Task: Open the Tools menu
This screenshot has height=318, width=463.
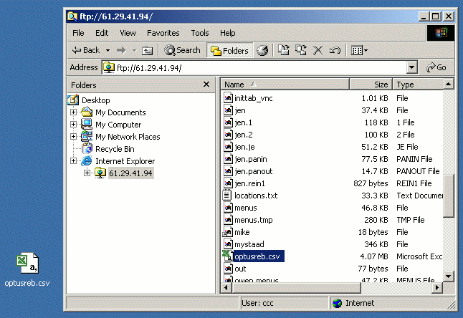Action: pos(200,33)
